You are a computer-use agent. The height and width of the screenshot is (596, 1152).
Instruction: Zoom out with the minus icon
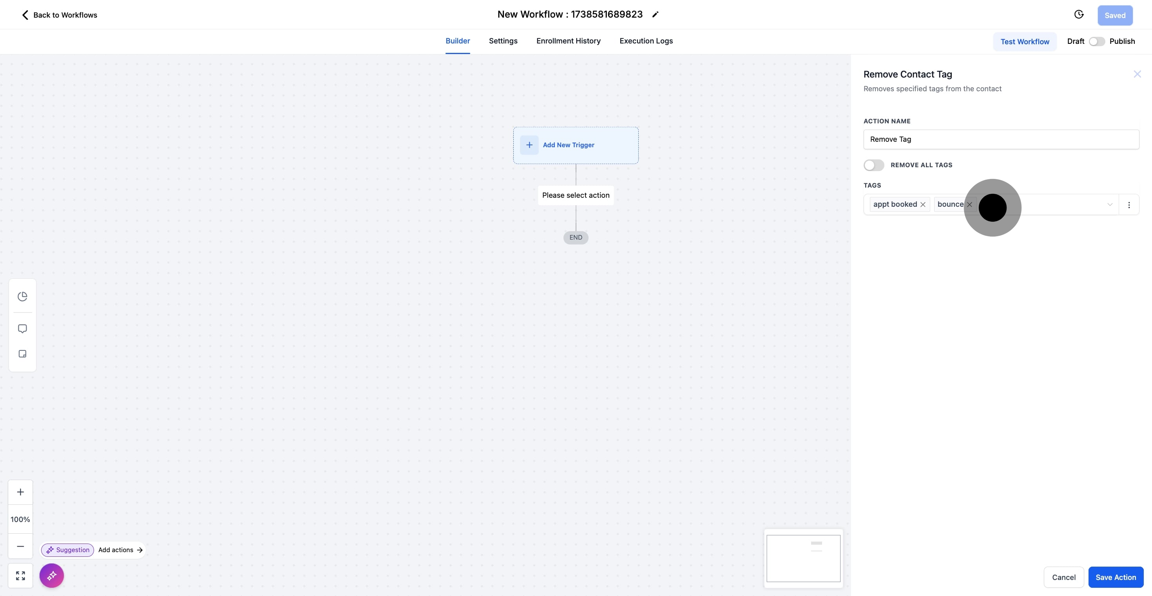20,546
